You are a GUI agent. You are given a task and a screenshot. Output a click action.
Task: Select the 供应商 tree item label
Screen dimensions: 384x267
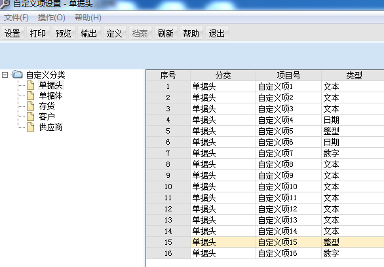coord(50,127)
